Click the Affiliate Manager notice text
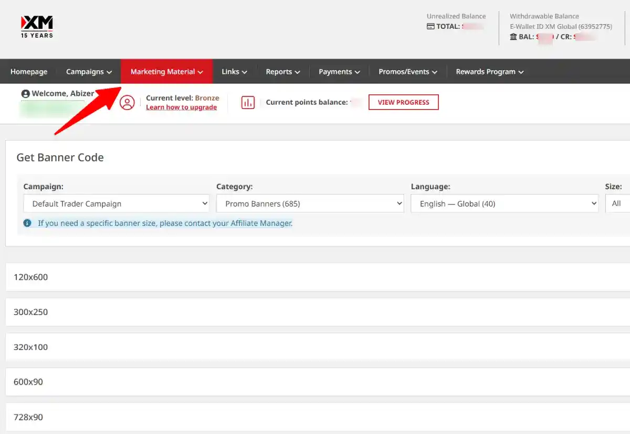This screenshot has width=630, height=434. tap(165, 223)
